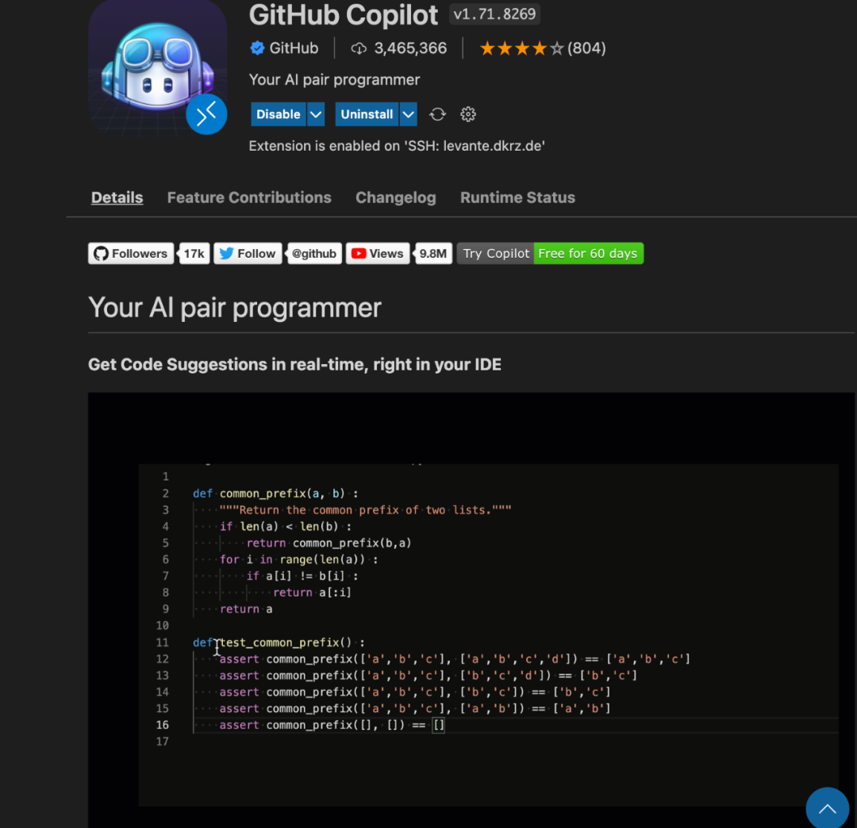
Task: Click the Uninstall button
Action: 367,114
